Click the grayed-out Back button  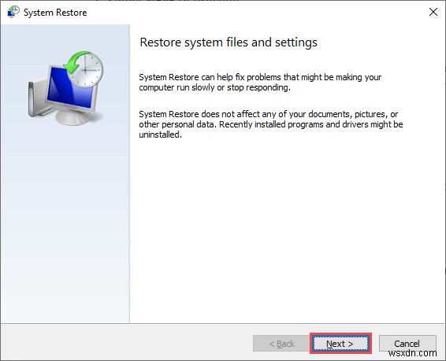tap(281, 344)
